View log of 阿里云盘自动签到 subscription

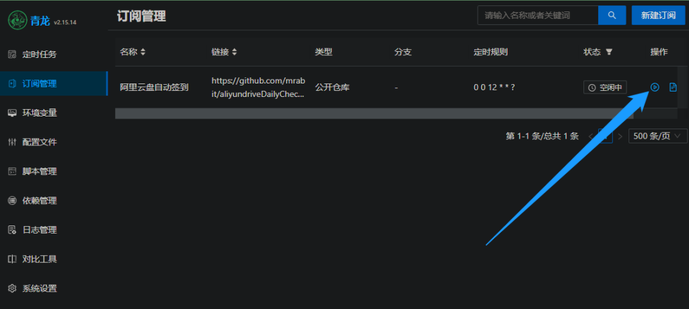pos(673,87)
